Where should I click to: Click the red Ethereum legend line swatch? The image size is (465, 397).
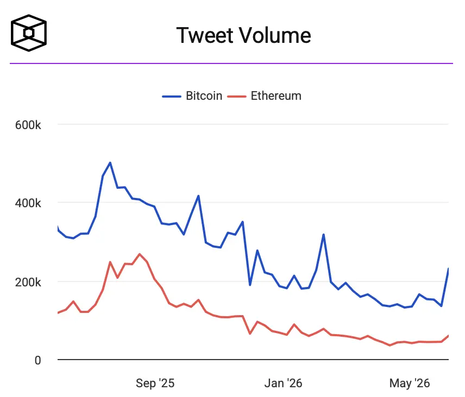click(237, 97)
